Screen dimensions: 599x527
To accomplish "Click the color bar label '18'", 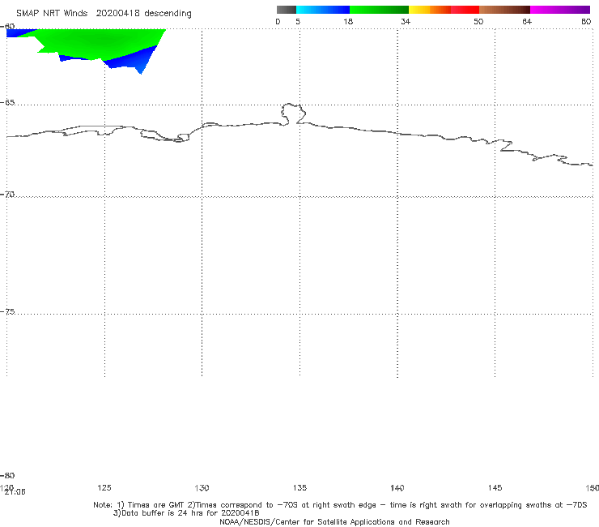I will pyautogui.click(x=348, y=21).
